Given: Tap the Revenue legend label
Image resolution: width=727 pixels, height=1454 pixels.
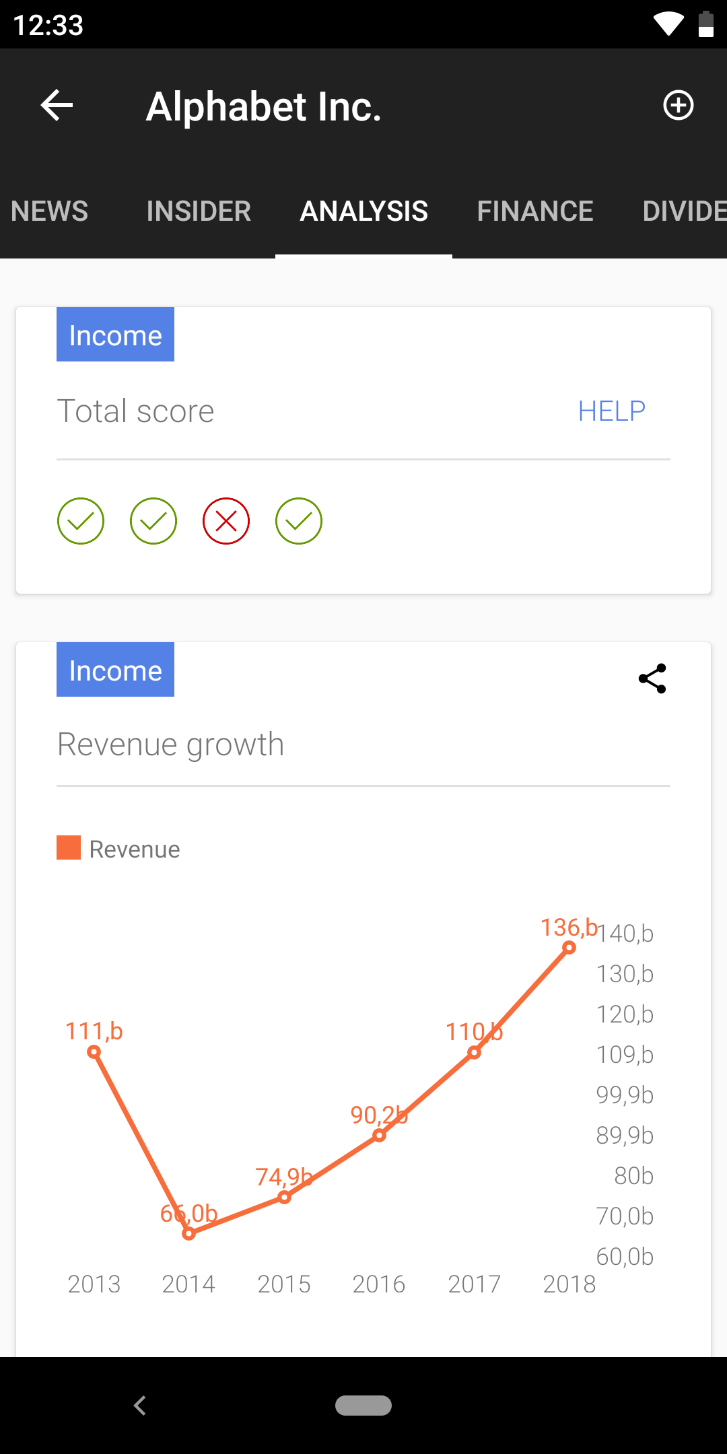Looking at the screenshot, I should pos(135,850).
